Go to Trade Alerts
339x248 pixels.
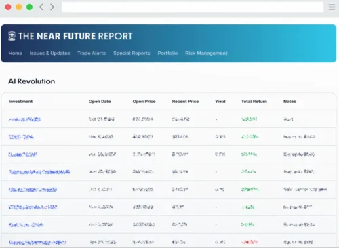pos(92,54)
